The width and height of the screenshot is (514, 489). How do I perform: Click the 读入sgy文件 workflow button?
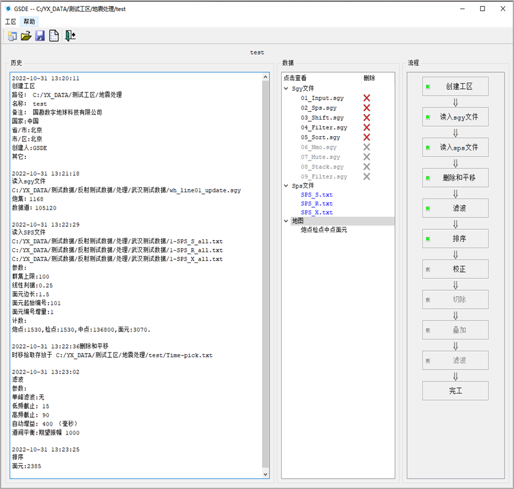(455, 116)
